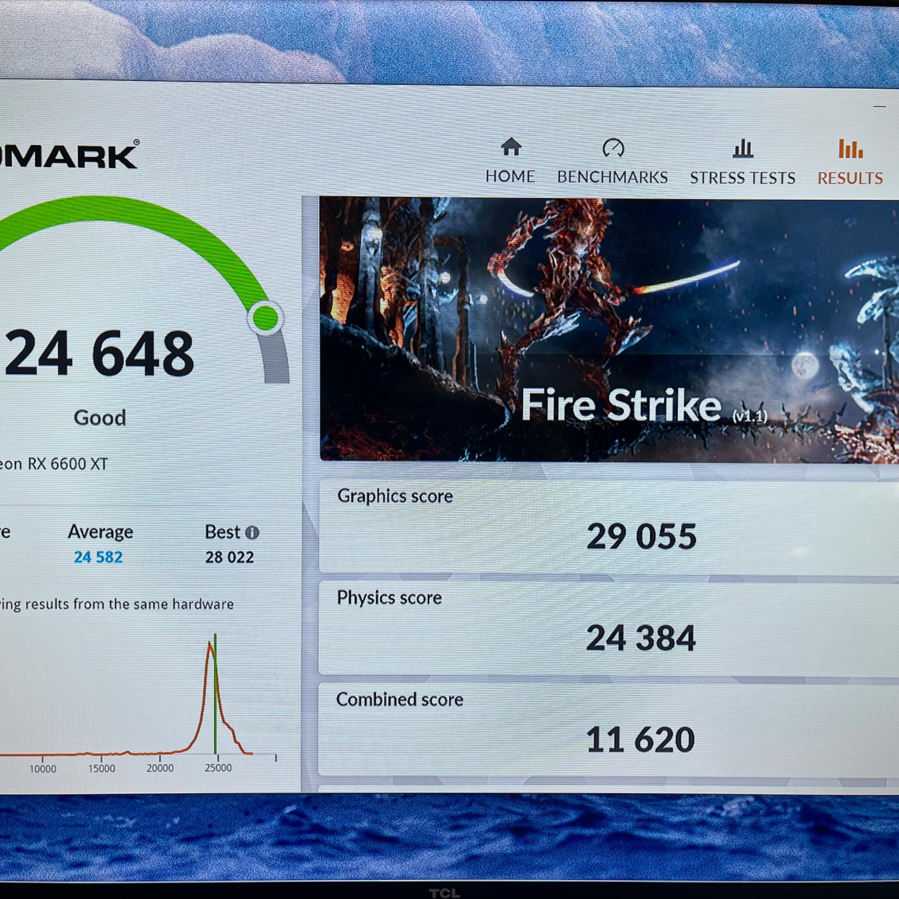Click the Results orange bars icon
This screenshot has height=899, width=899.
tap(850, 149)
